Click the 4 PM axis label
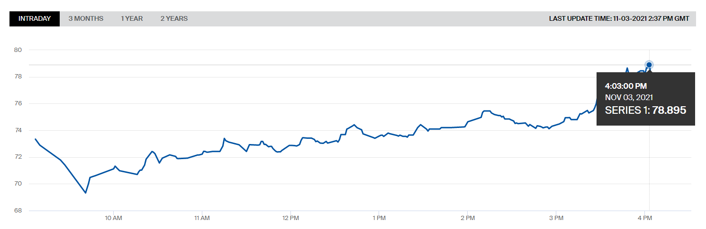Viewport: 706px width, 229px height. 644,218
